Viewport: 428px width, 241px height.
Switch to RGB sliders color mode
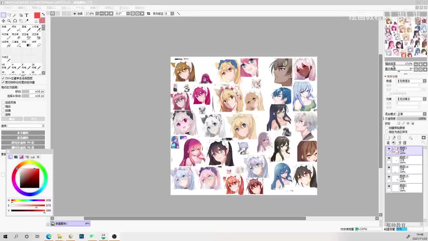point(16,157)
